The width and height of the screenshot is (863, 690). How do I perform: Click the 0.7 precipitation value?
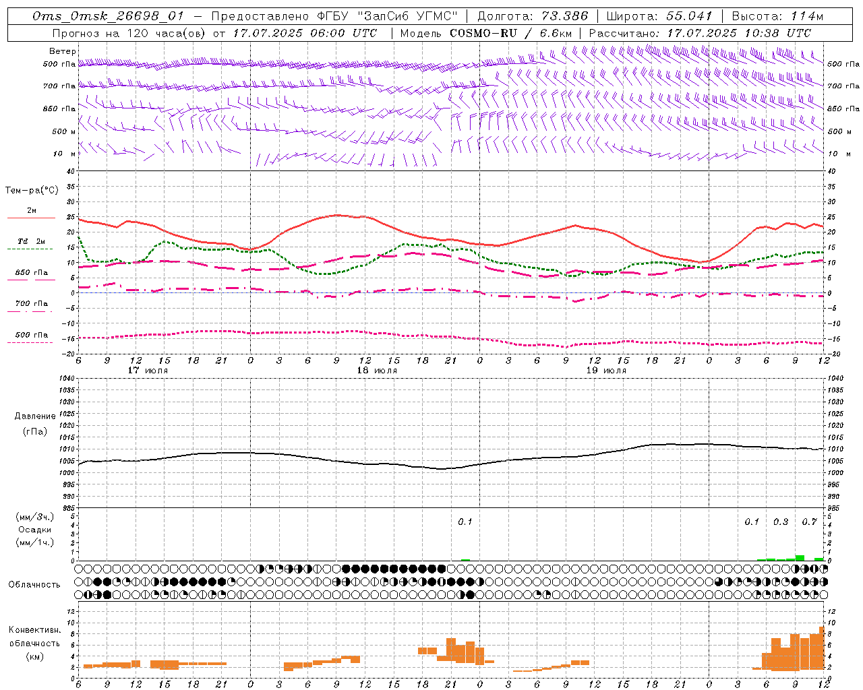point(810,522)
